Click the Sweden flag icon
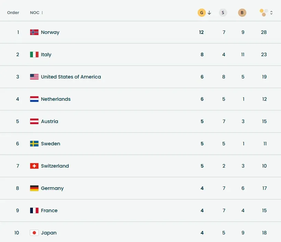Screen dimensions: 281x242 (34, 144)
